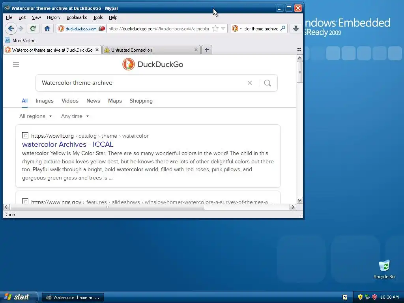The image size is (404, 303).
Task: Switch to Maps results
Action: click(x=115, y=101)
